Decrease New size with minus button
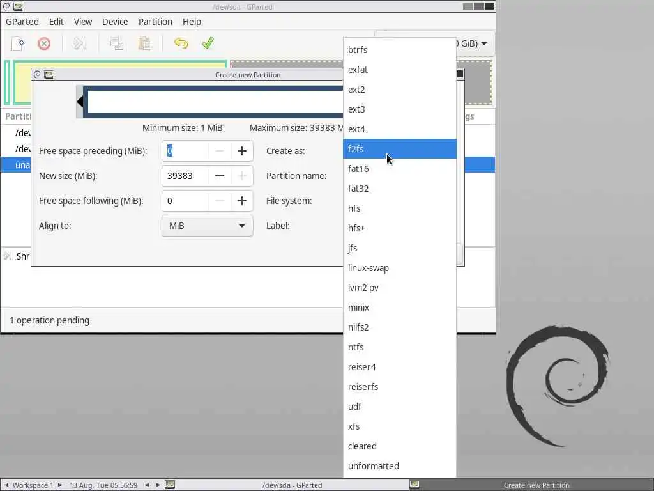 tap(220, 176)
